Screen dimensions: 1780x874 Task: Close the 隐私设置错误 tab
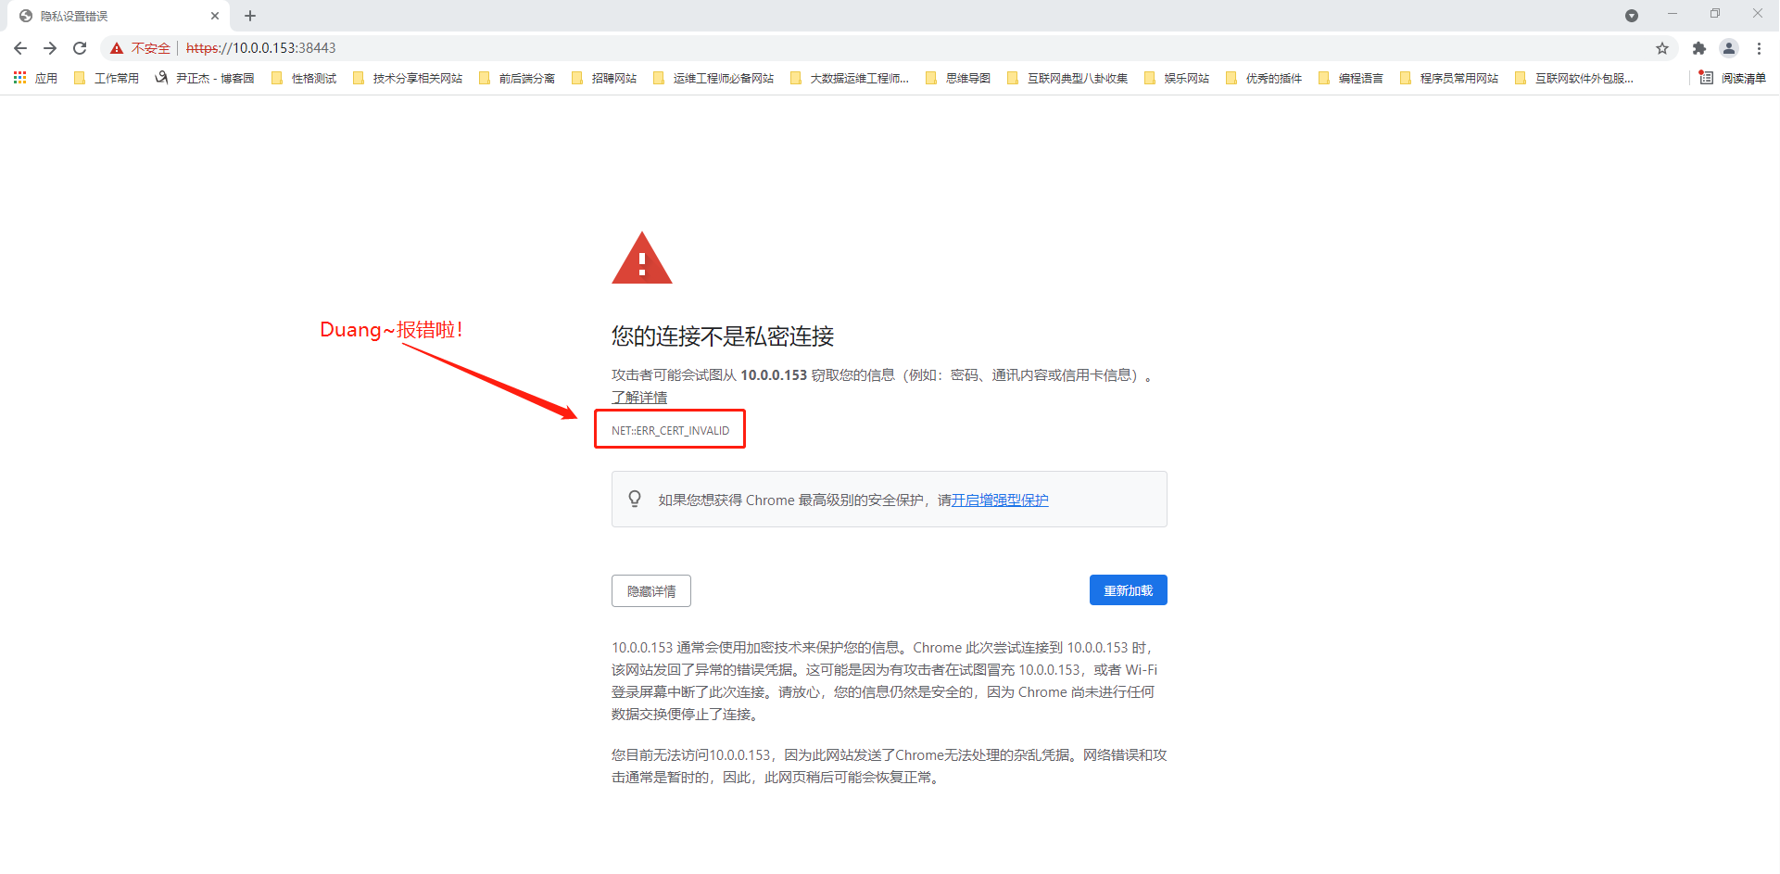pos(215,16)
